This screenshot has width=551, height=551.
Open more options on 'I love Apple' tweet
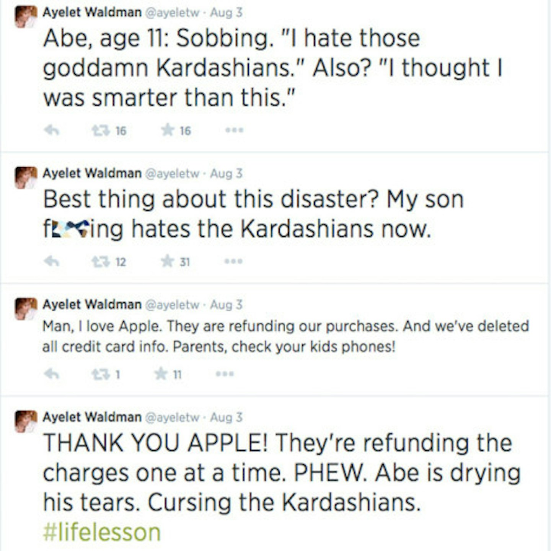(x=225, y=374)
